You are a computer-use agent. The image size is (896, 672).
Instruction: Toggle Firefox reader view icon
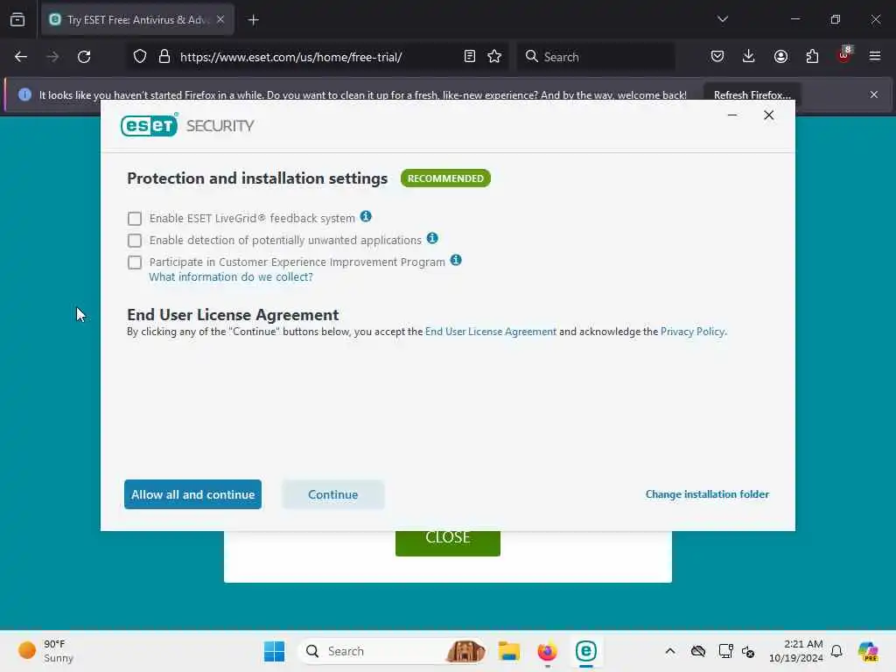(x=470, y=57)
